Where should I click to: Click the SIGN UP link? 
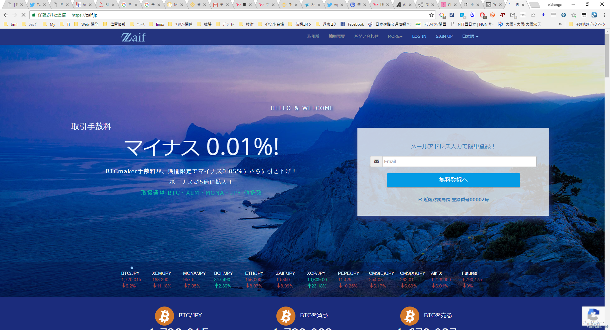(444, 36)
